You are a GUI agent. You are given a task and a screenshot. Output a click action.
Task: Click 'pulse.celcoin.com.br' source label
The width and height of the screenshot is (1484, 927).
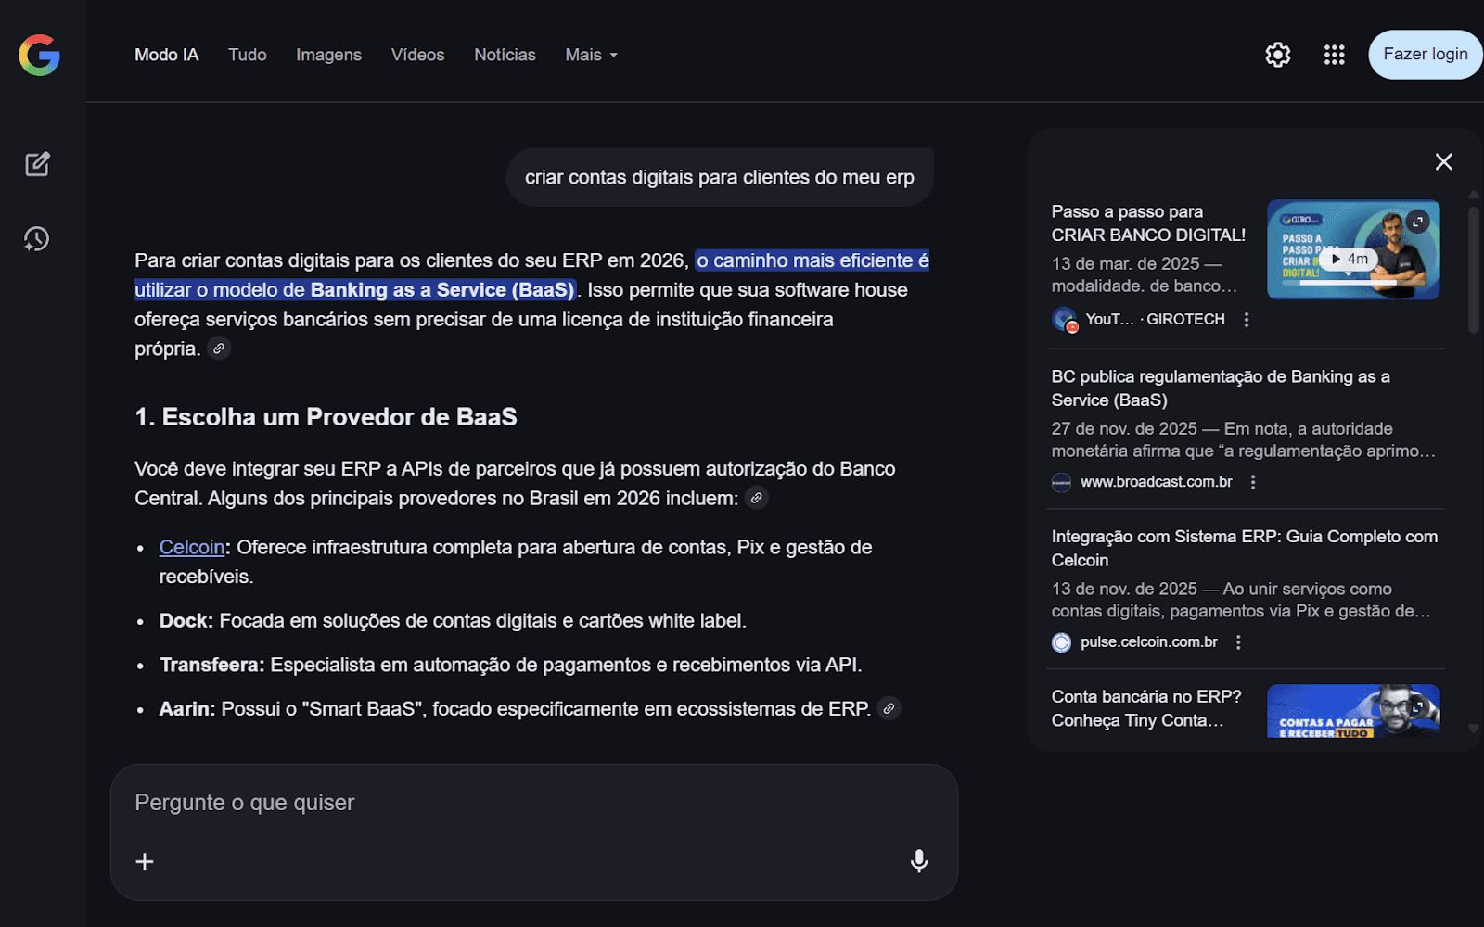pos(1149,642)
